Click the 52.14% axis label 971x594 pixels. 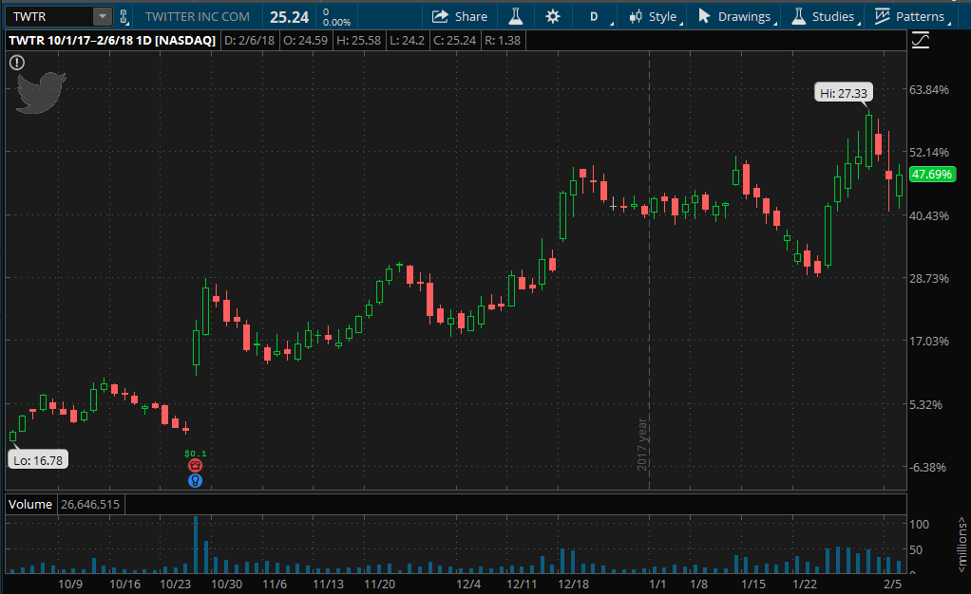pos(929,152)
